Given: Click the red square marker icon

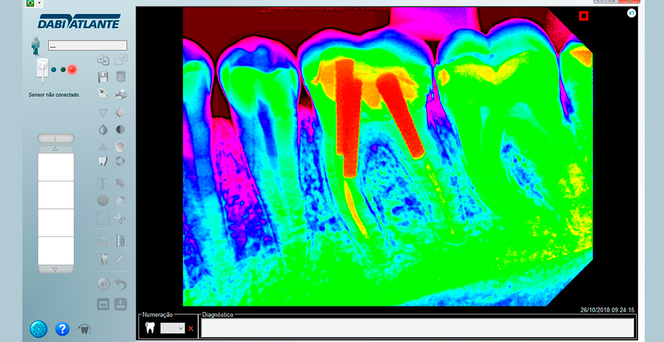Looking at the screenshot, I should [584, 16].
